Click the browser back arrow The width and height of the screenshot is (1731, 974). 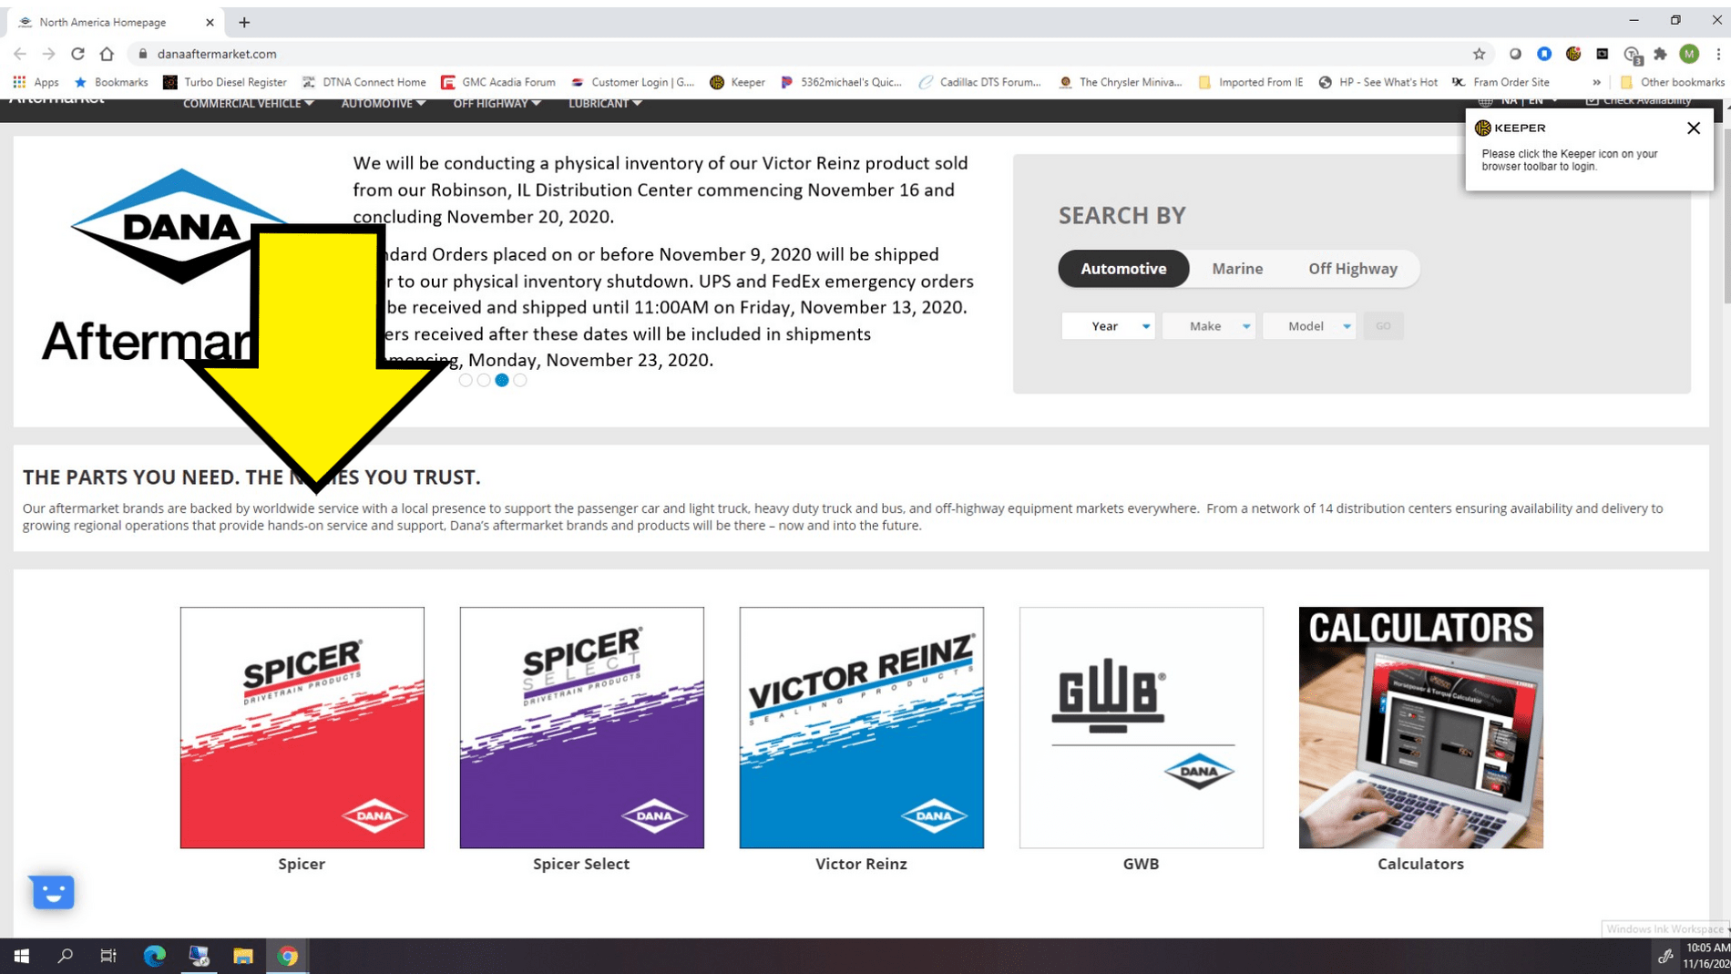point(20,54)
